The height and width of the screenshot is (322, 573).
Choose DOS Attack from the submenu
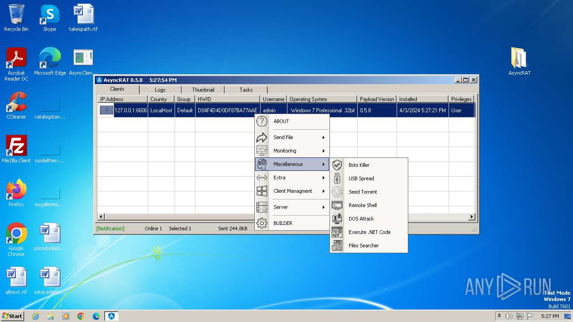coord(369,219)
